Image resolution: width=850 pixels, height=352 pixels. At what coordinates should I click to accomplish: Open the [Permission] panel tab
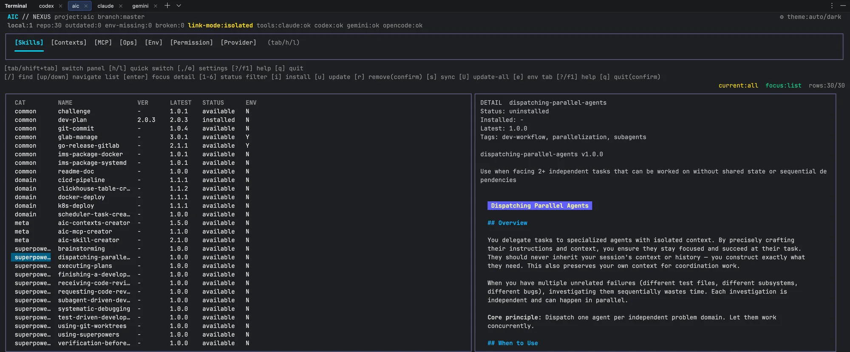tap(192, 42)
